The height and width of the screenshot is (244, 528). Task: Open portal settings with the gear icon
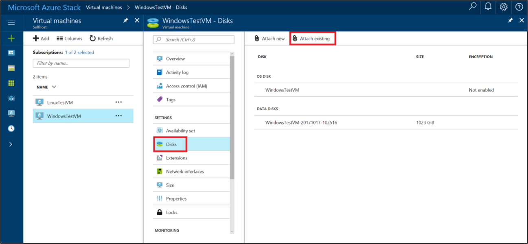504,7
